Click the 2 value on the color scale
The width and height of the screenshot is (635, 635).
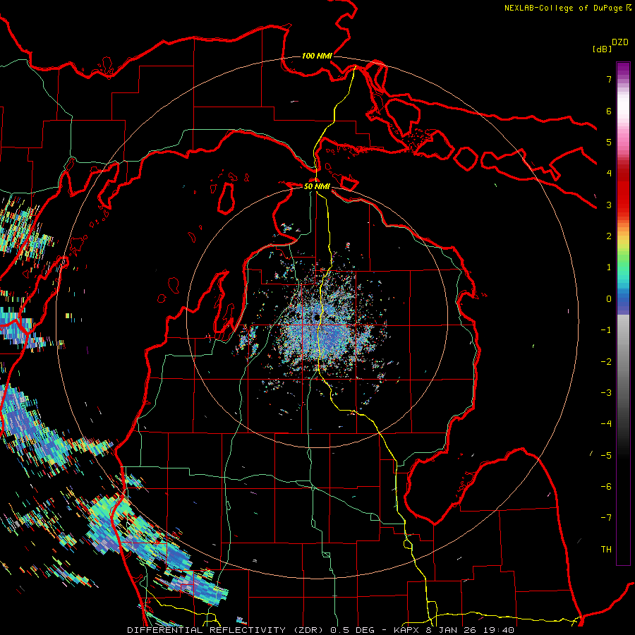click(x=609, y=236)
